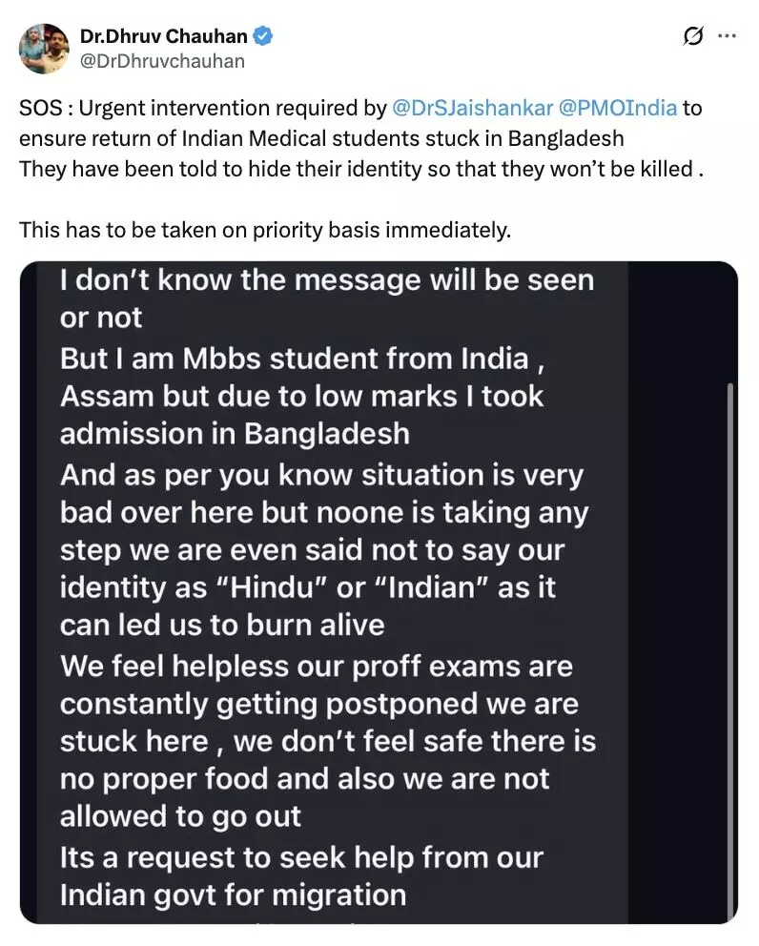This screenshot has width=759, height=946.
Task: Open Dr.Dhruv Chauhan's profile picture
Action: pyautogui.click(x=44, y=49)
